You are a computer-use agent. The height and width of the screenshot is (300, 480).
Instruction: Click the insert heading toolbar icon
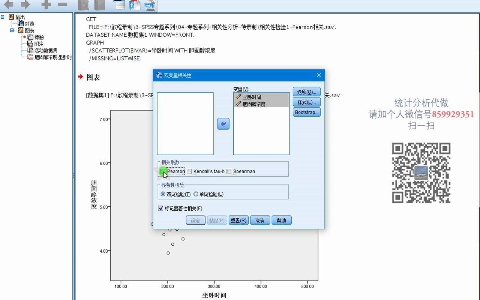pos(119,4)
